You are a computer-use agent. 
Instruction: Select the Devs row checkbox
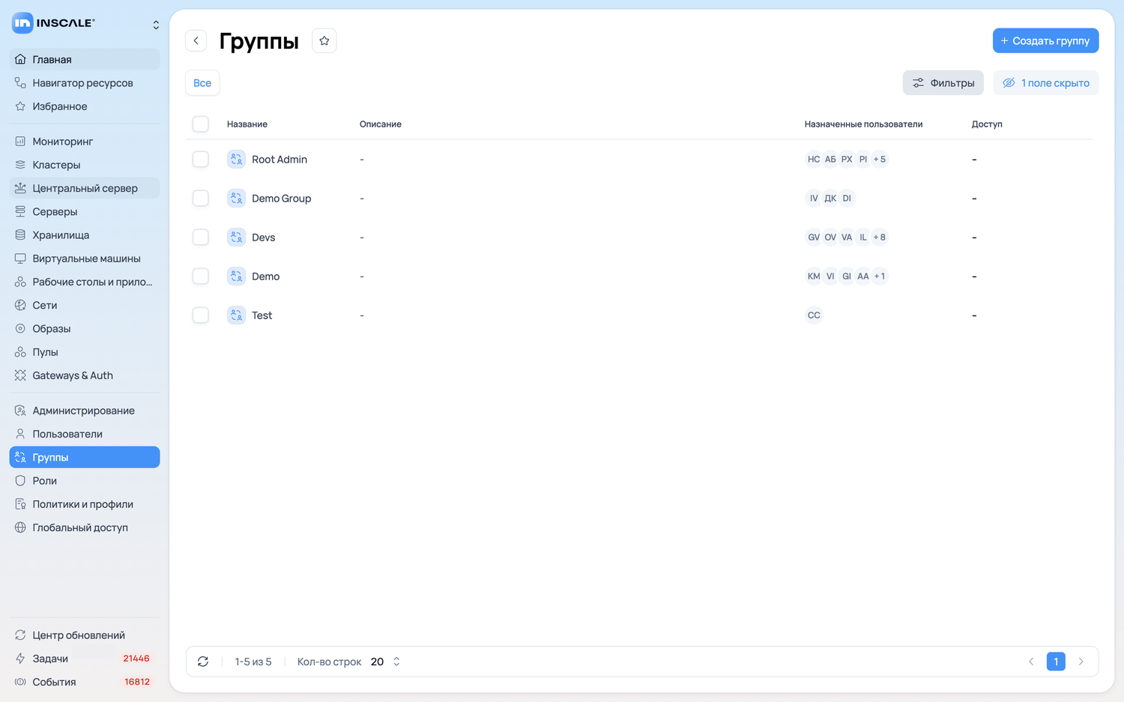click(201, 237)
